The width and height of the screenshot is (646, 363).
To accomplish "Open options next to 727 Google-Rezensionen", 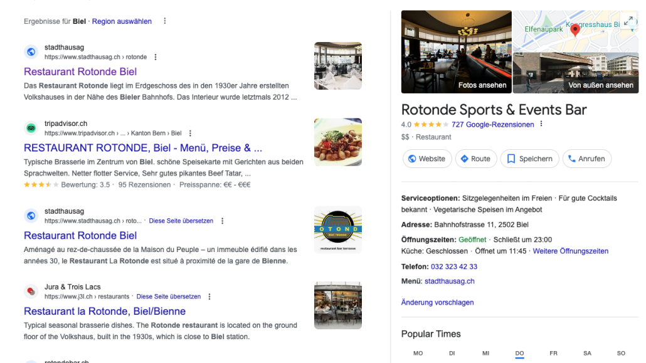I will (x=541, y=124).
